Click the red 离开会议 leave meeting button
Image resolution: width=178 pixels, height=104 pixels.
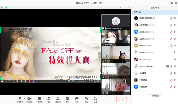click(x=121, y=100)
